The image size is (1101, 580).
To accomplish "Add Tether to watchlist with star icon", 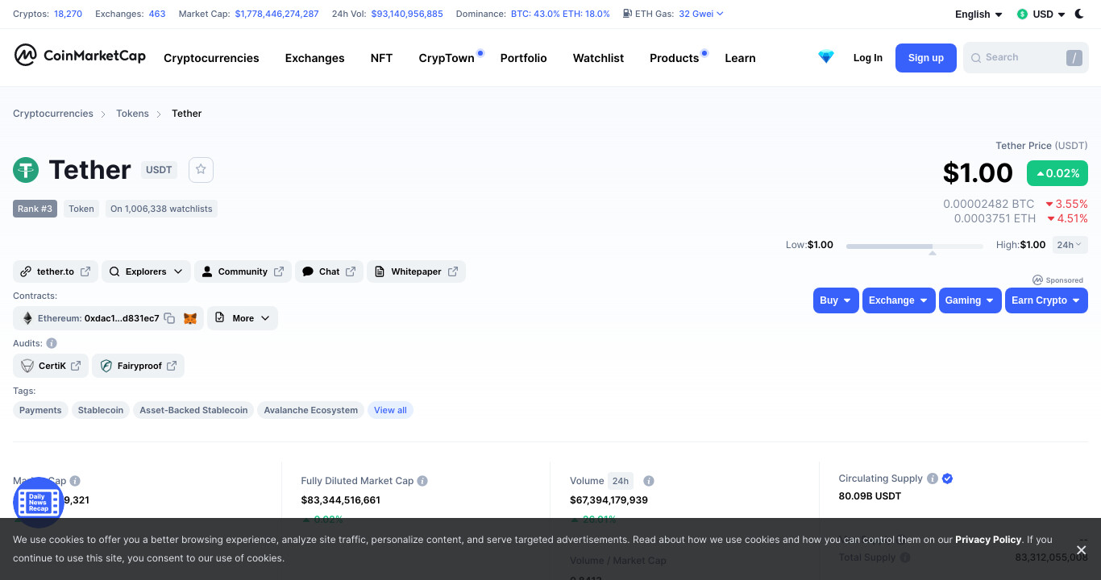I will (201, 169).
